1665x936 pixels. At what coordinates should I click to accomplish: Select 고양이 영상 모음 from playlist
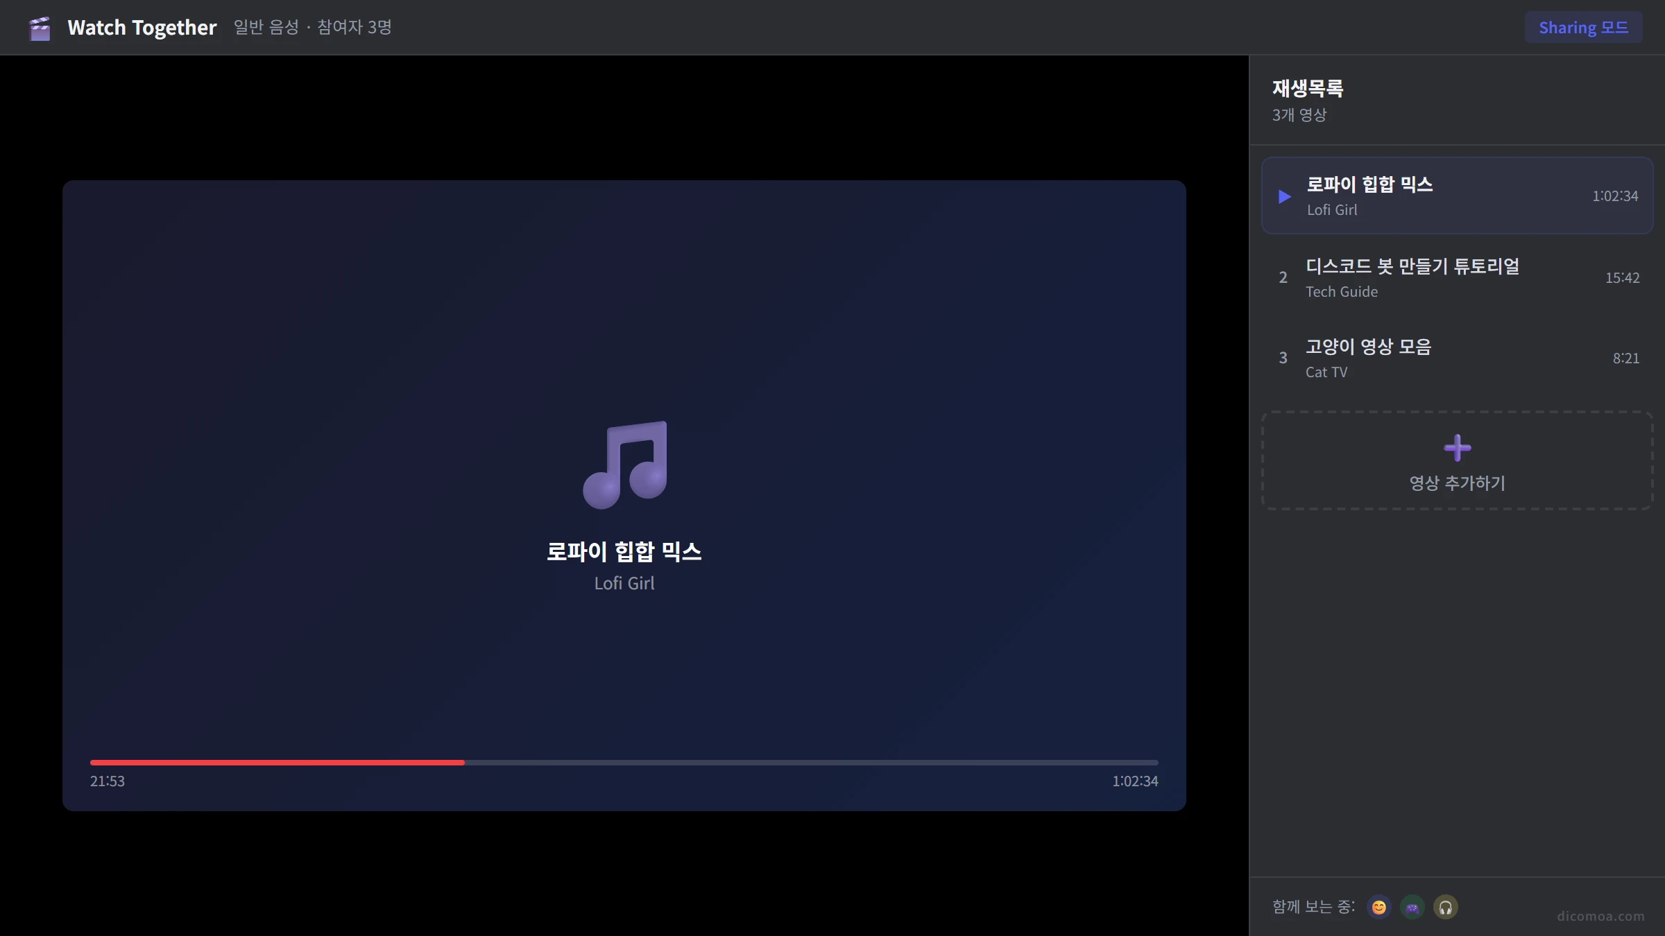pos(1457,358)
